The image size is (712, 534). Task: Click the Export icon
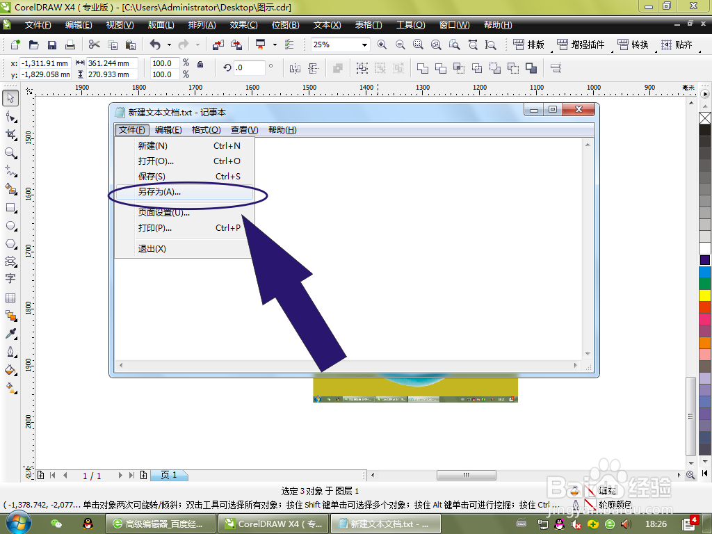[236, 44]
